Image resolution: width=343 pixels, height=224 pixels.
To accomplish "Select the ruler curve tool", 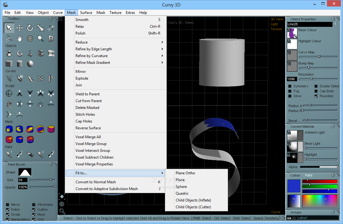I will [51, 78].
